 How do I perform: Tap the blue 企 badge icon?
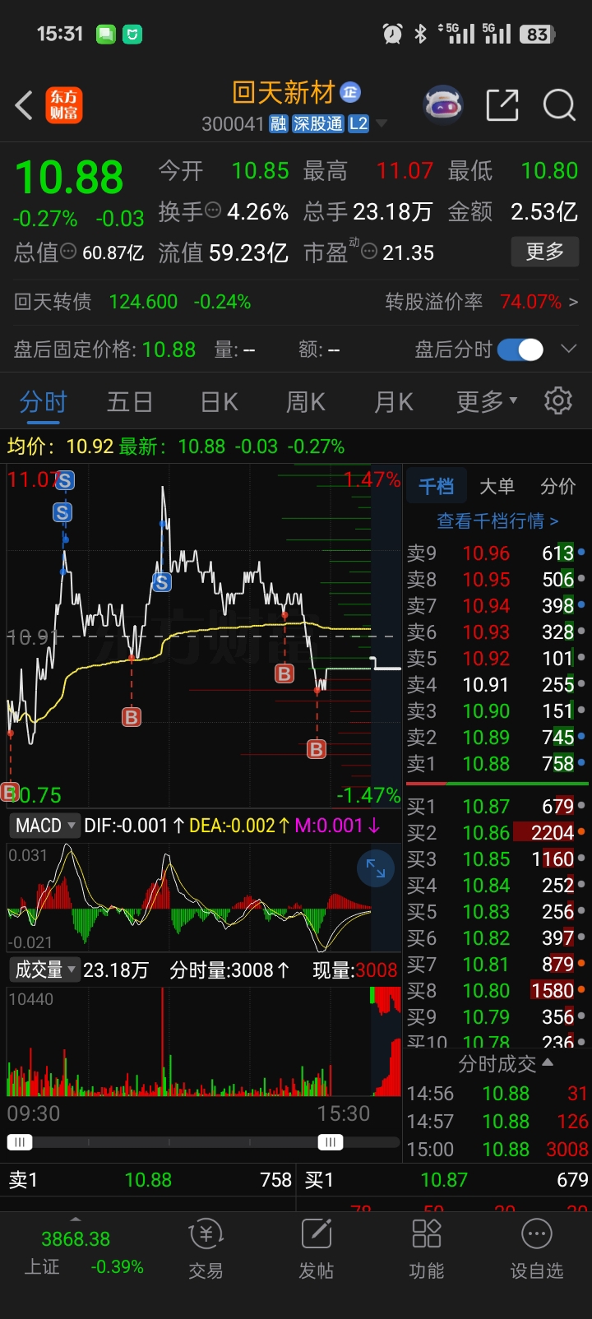point(350,92)
